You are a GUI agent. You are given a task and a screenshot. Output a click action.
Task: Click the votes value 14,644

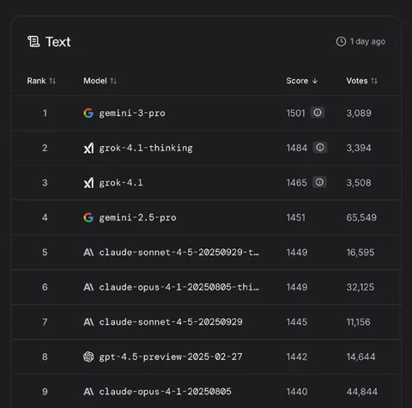pos(360,356)
